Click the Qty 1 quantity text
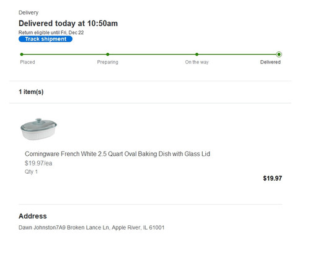The width and height of the screenshot is (310, 257). (x=31, y=172)
